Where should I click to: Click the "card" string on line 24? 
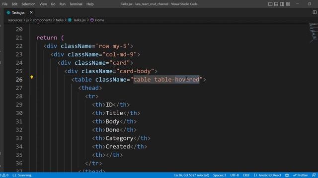tap(120, 63)
